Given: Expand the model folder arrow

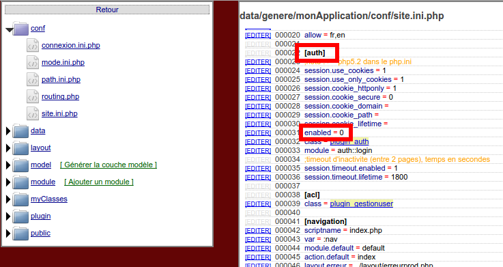Looking at the screenshot, I should click(8, 165).
